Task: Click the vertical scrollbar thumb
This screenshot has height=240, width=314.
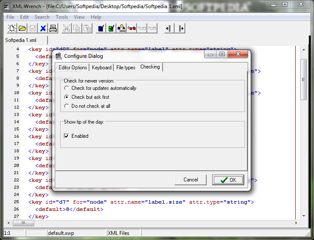Action: point(304,79)
